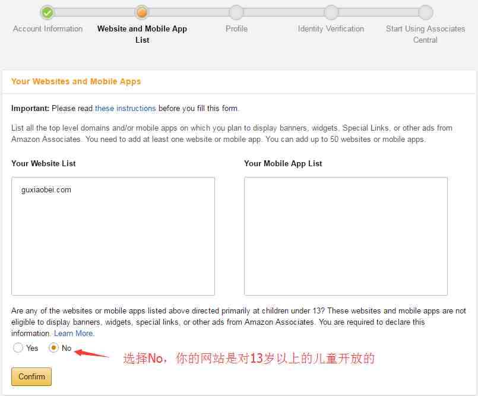
Task: Select the No radio button
Action: point(53,347)
